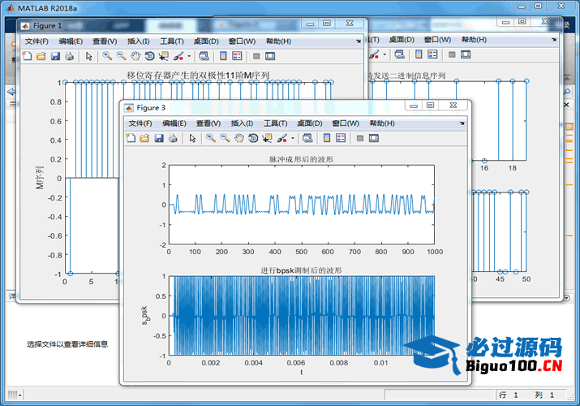Select Rotate 3D tool in Figure 1
This screenshot has width=580, height=406.
point(150,56)
